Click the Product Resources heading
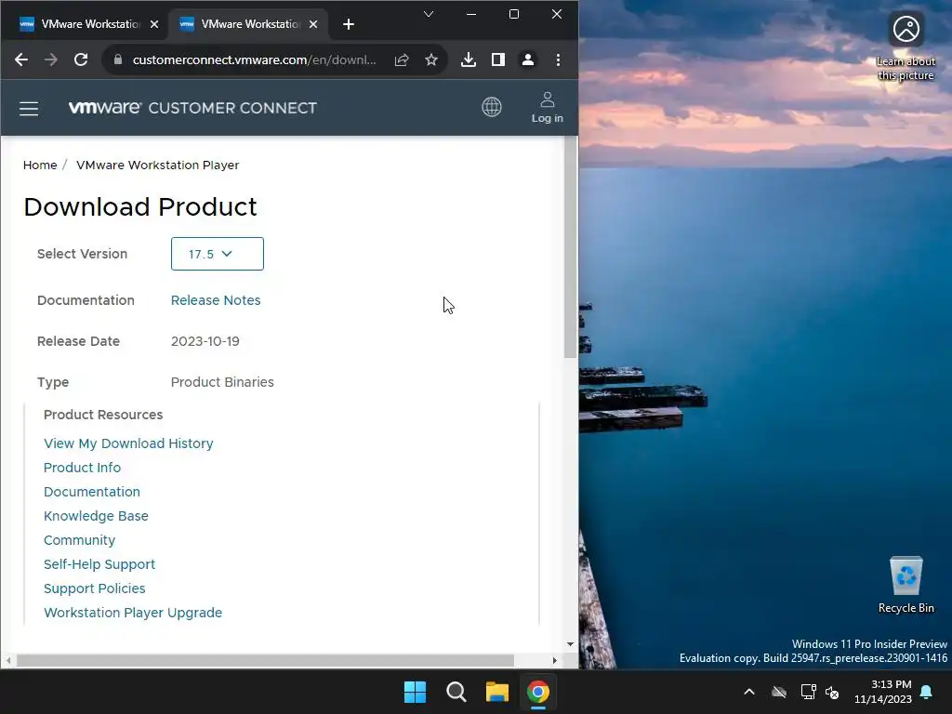This screenshot has width=952, height=714. (x=103, y=415)
